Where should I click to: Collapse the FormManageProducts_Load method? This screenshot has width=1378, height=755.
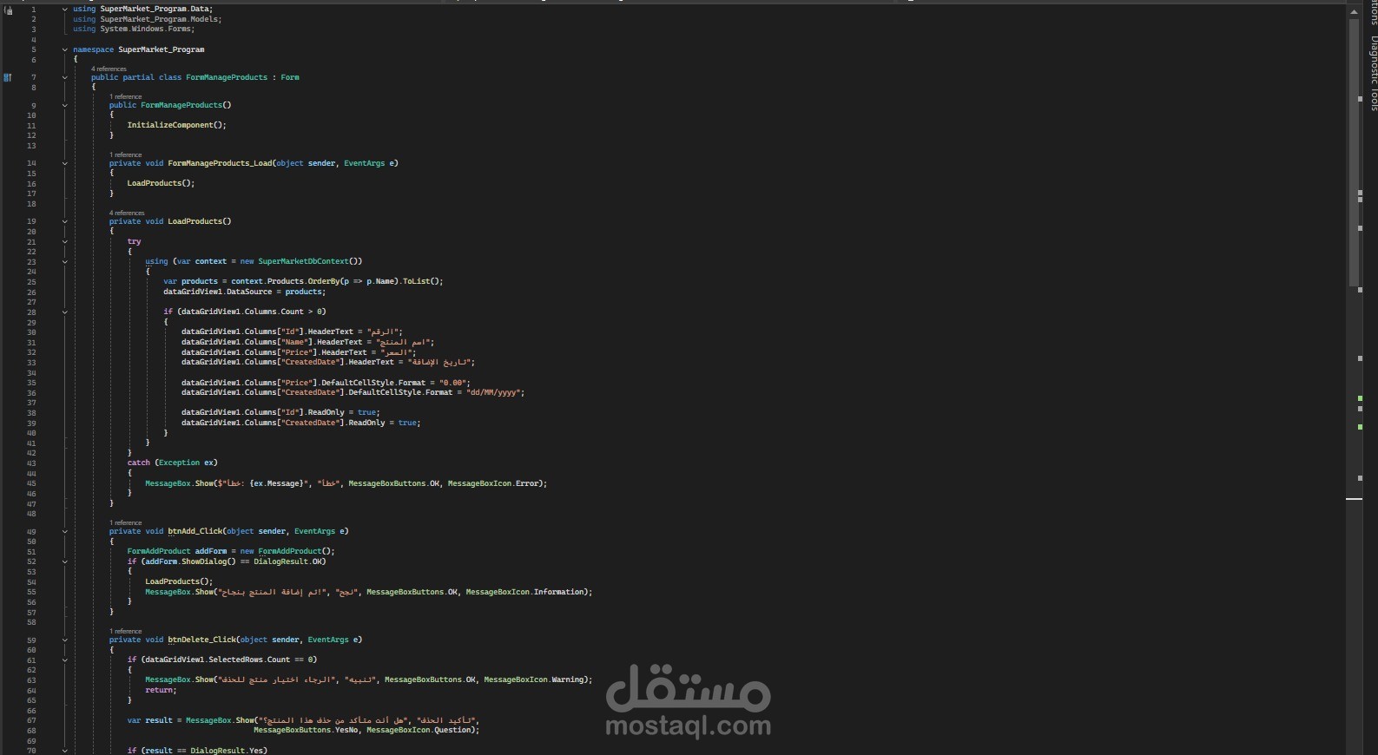[65, 163]
